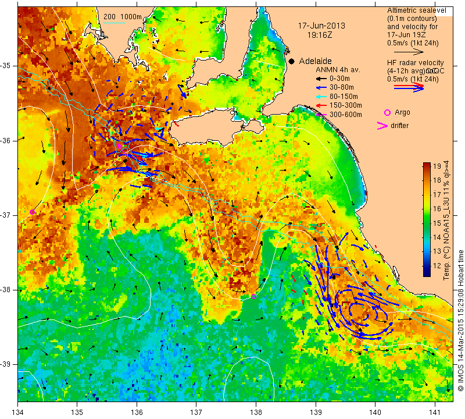The image size is (465, 419).
Task: Click the time text 19:16Z
Action: tap(319, 35)
